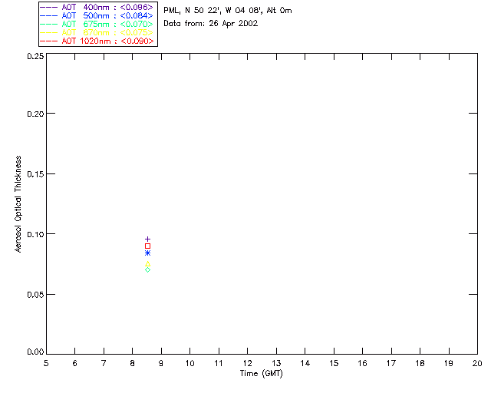Click the purple dashed legend line
The image size is (491, 393).
[49, 7]
